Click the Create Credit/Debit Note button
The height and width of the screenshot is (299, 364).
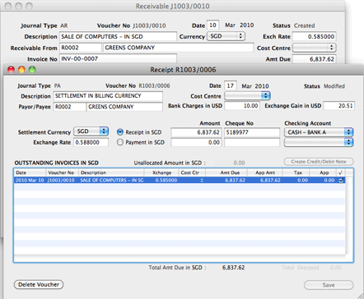click(319, 162)
